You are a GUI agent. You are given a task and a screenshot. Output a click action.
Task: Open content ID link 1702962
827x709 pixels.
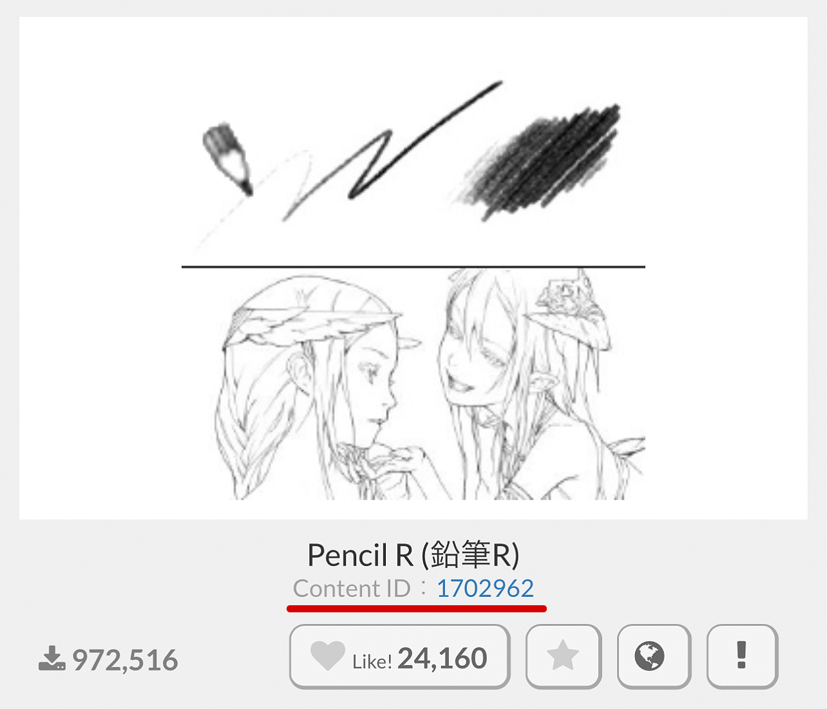[x=485, y=588]
